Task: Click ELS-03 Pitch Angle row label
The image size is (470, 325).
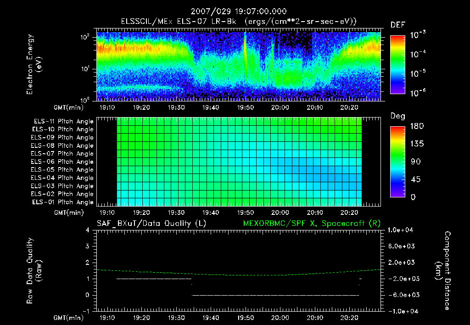Action: [62, 186]
